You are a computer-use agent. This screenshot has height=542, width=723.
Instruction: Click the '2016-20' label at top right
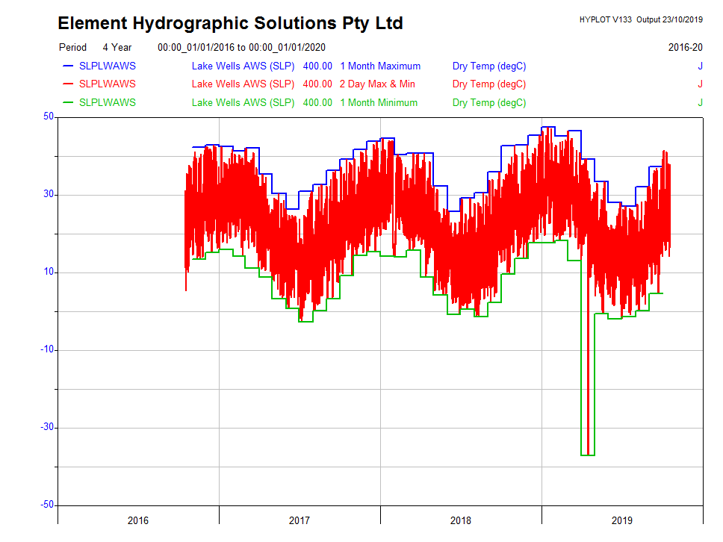pyautogui.click(x=685, y=47)
